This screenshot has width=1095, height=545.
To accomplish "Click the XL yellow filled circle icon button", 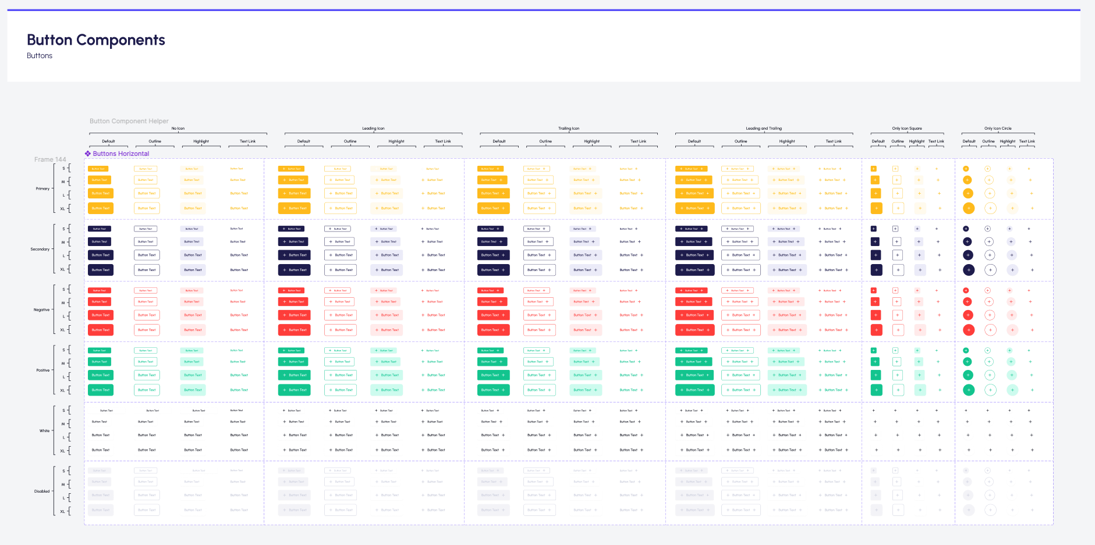I will [969, 208].
